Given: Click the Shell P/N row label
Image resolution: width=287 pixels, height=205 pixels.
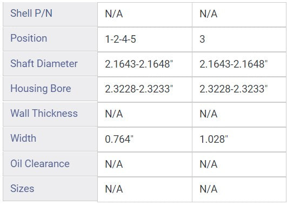Looking at the screenshot, I should [31, 13].
